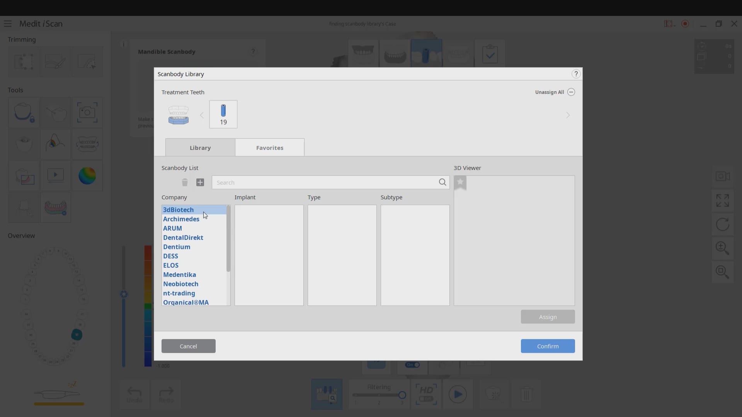The image size is (742, 417).
Task: Click the Mandible Scanbody stage icon
Action: (x=426, y=53)
